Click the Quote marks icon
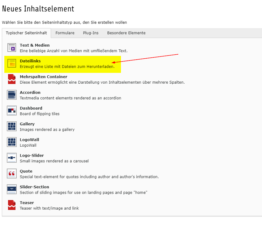This screenshot has height=230, width=262. click(x=12, y=174)
